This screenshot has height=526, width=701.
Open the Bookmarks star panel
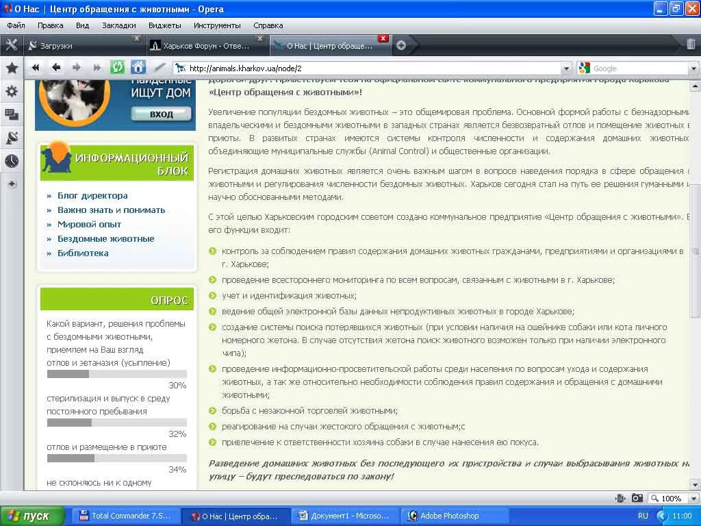12,68
